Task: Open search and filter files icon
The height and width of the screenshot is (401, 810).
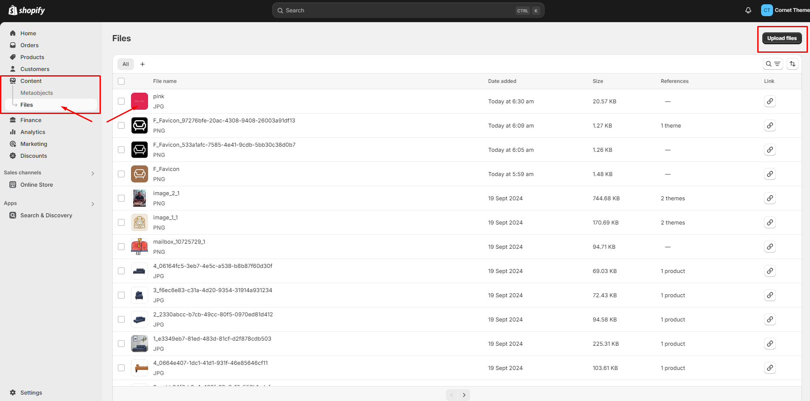Action: point(773,64)
